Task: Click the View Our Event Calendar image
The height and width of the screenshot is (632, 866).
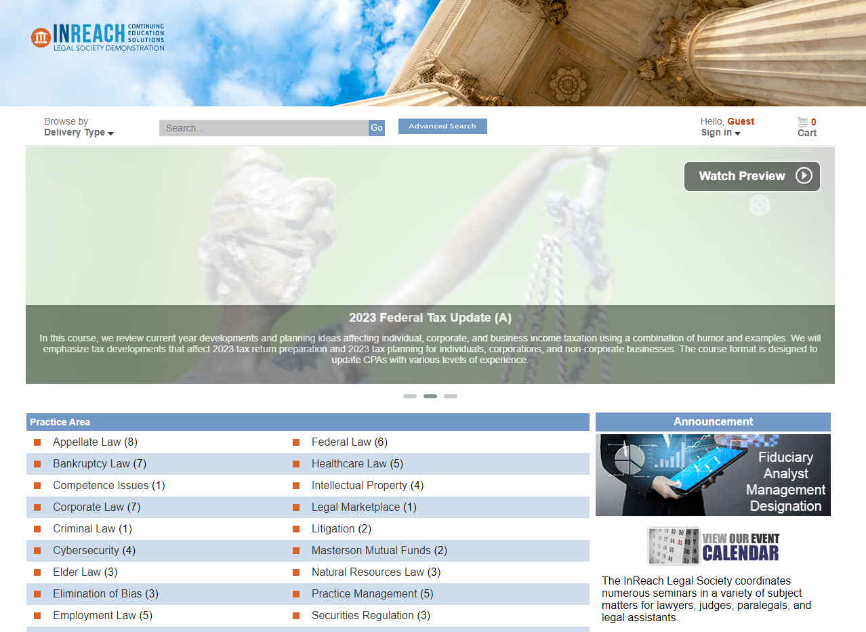Action: [713, 546]
